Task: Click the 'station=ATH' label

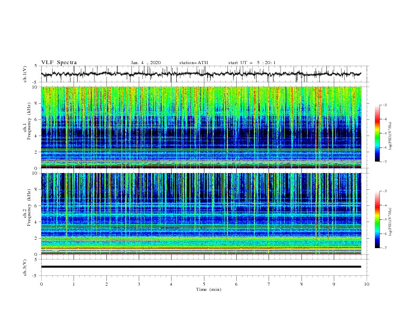Action: [193, 63]
